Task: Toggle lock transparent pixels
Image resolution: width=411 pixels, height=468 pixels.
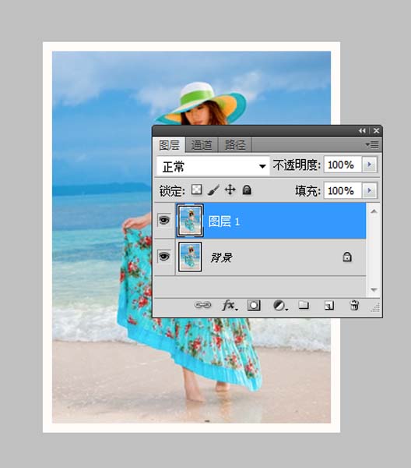Action: click(197, 190)
